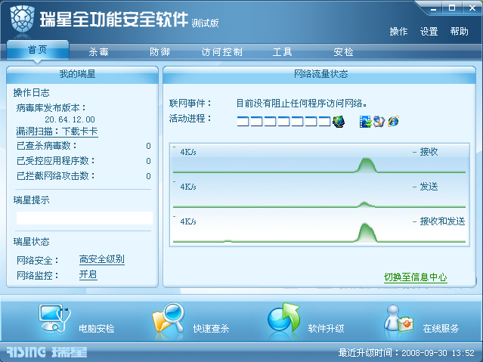Click the 漏洞扫描:下载卡卡 link
The image size is (483, 362).
coord(57,131)
